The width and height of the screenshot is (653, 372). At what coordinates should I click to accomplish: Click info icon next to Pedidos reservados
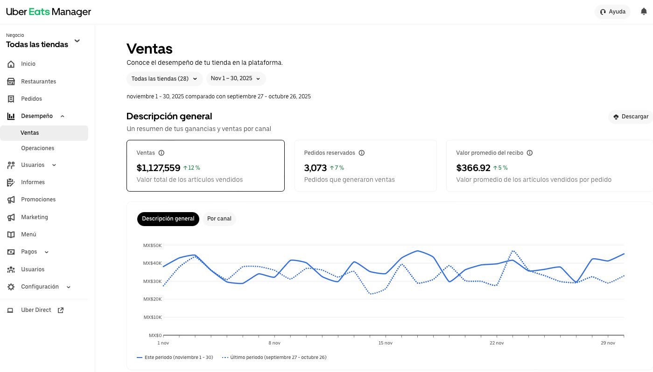pos(361,153)
